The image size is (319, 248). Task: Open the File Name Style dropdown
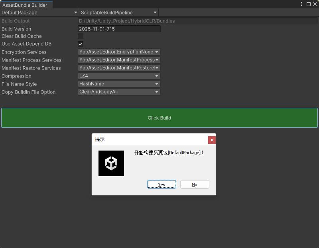[119, 84]
